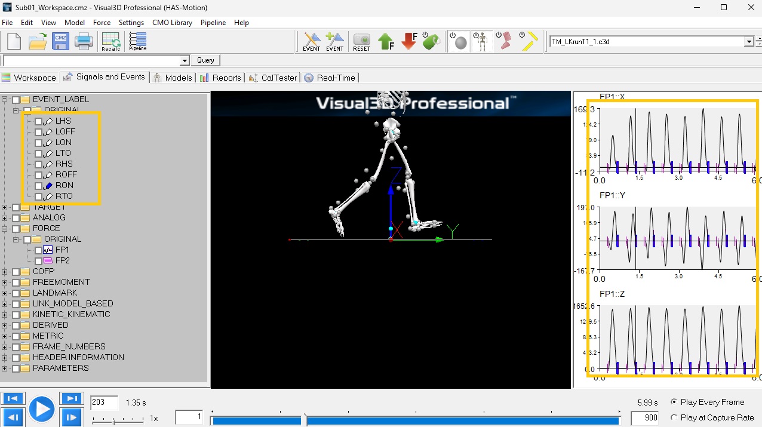This screenshot has height=427, width=762.
Task: Collapse the EVENT_LABEL tree node
Action: 5,100
